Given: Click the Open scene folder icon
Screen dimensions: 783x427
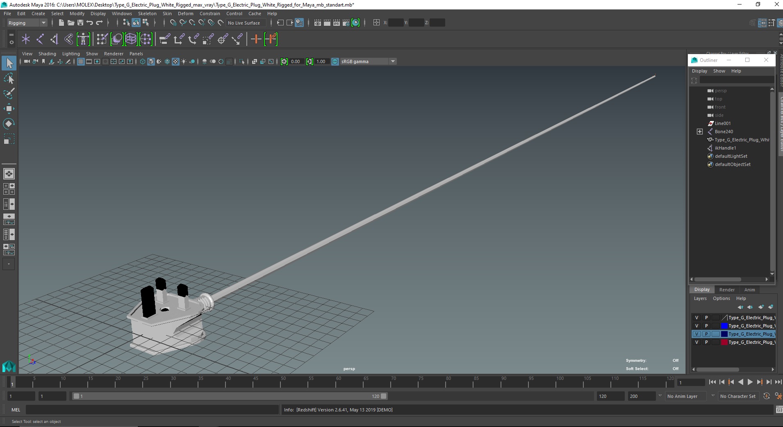Looking at the screenshot, I should tap(71, 23).
